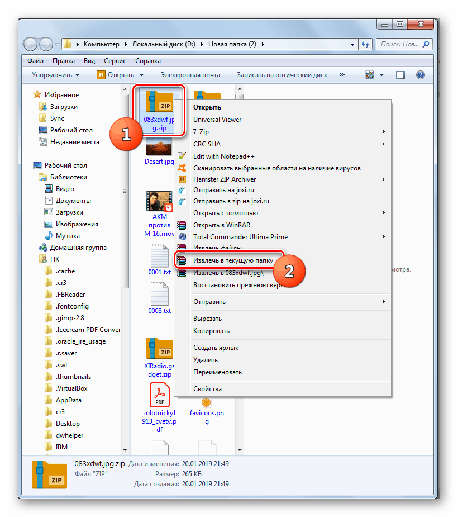Click the Открыть toolbar button
The image size is (458, 517).
click(116, 75)
